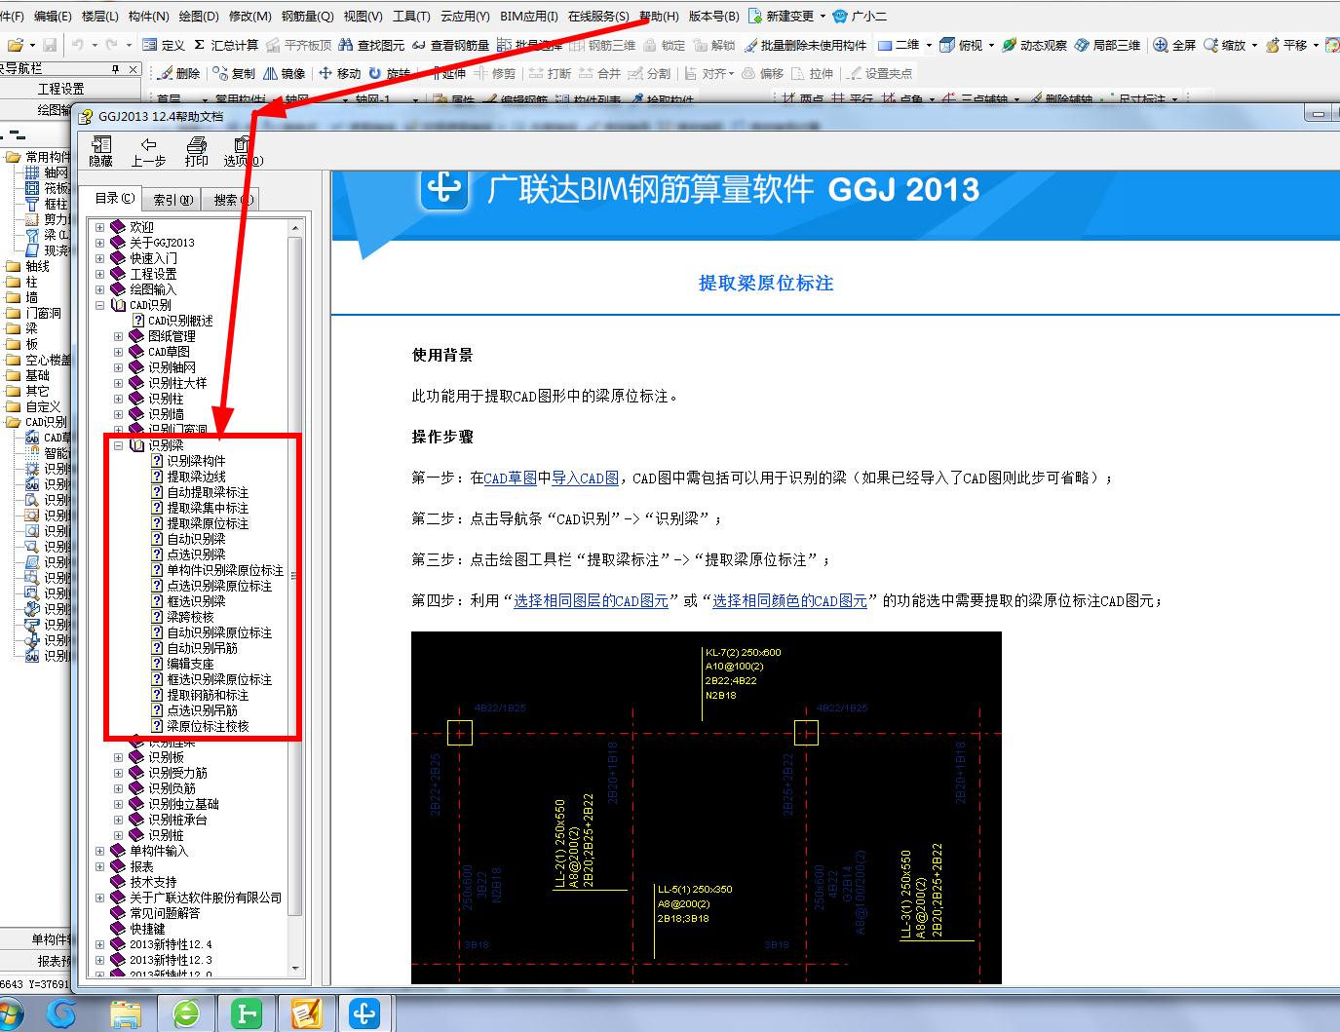Viewport: 1340px width, 1032px height.
Task: Click the undo arrow icon
Action: [x=77, y=45]
